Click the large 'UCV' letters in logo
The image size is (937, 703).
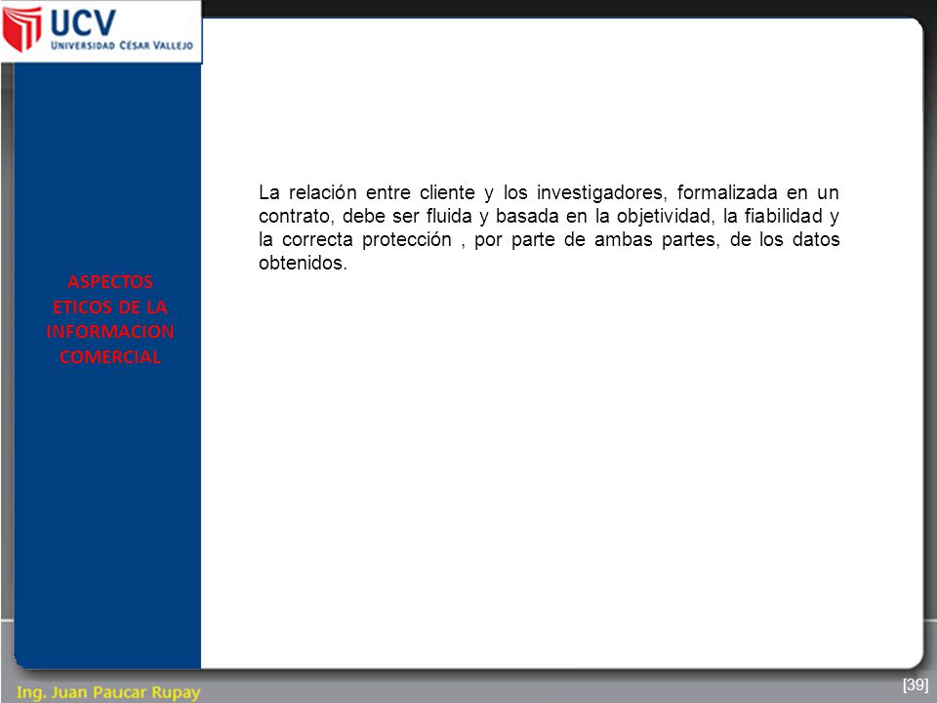83,22
